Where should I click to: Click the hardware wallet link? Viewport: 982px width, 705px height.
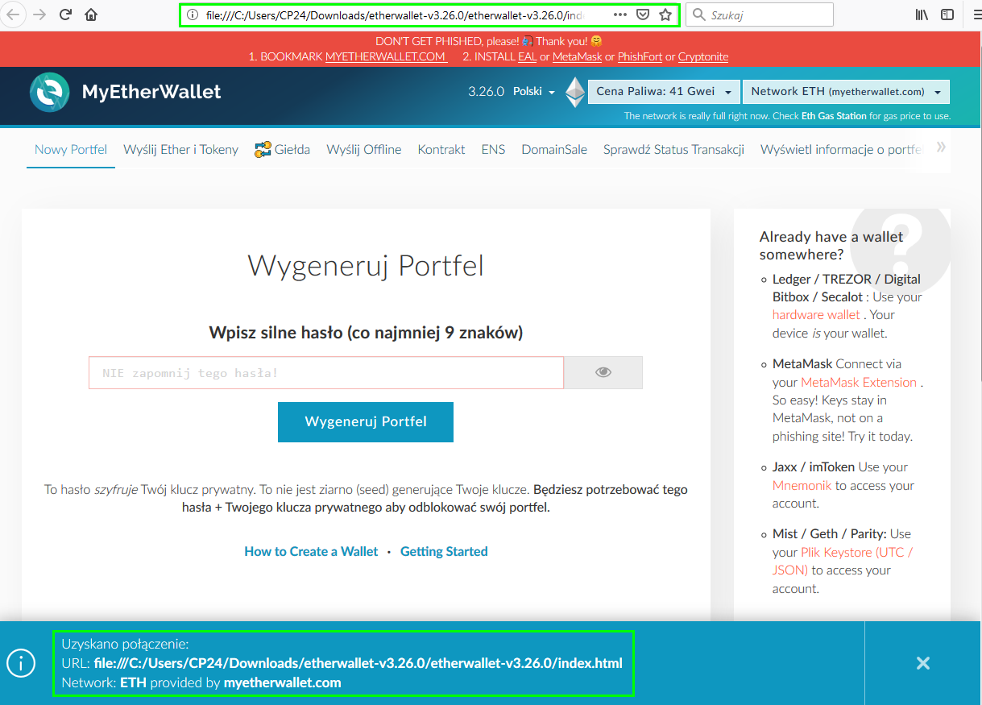816,315
